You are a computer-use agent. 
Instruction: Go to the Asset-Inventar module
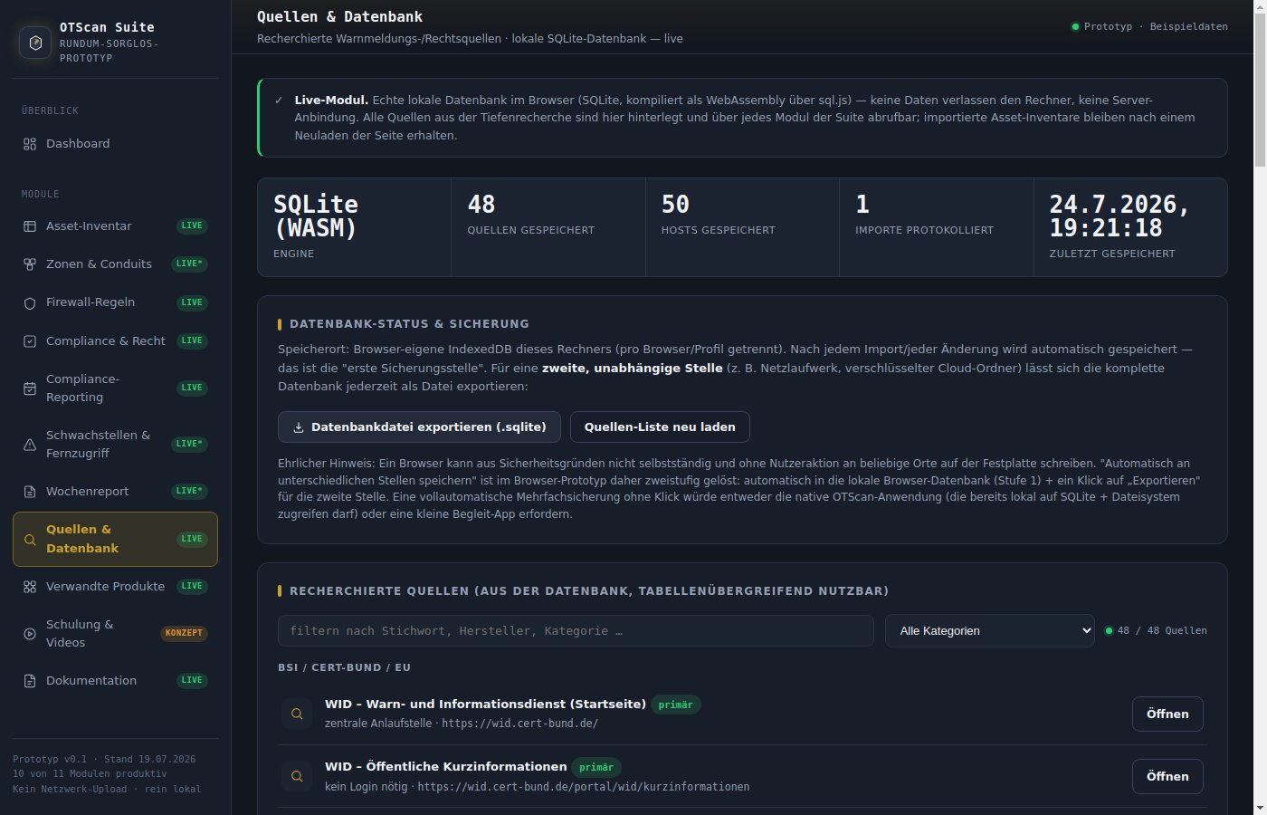[x=115, y=226]
